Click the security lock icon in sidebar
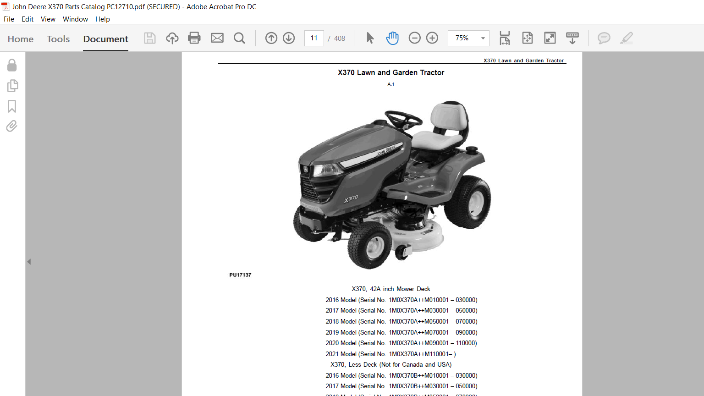This screenshot has width=704, height=396. click(x=12, y=65)
